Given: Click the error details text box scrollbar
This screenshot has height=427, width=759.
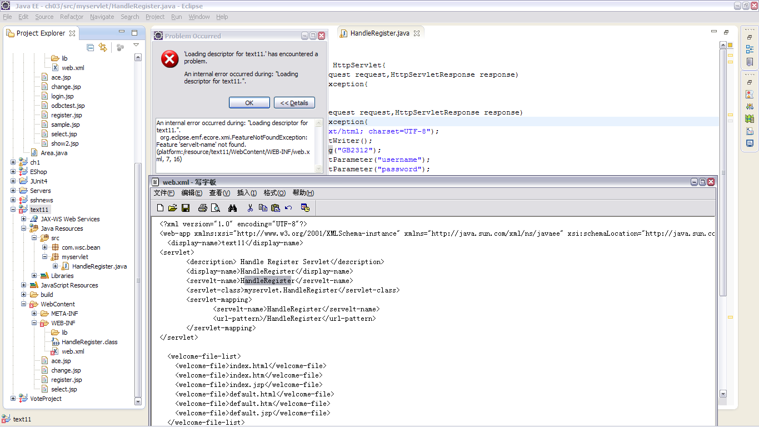Looking at the screenshot, I should pyautogui.click(x=318, y=146).
